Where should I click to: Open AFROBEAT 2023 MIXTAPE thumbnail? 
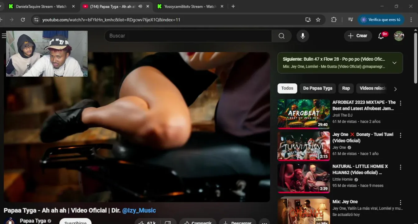tap(304, 114)
